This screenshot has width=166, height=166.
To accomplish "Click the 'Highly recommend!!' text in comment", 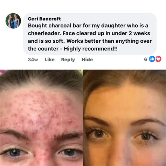I will (x=91, y=49).
